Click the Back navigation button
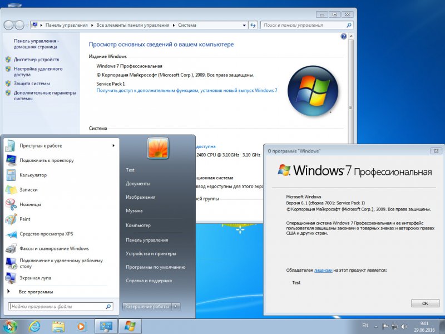The width and height of the screenshot is (445, 334). [x=8, y=25]
